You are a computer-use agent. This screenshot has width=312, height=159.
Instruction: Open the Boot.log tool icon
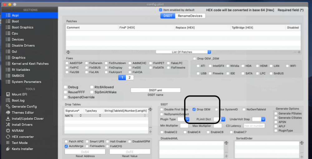(x=8, y=100)
